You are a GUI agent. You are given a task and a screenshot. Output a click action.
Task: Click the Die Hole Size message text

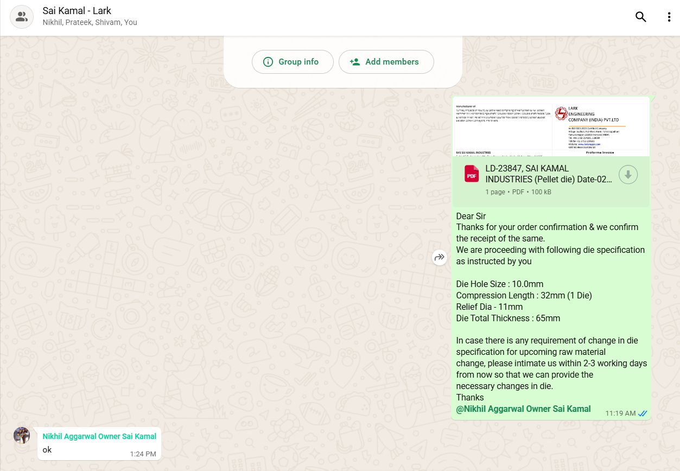point(499,284)
